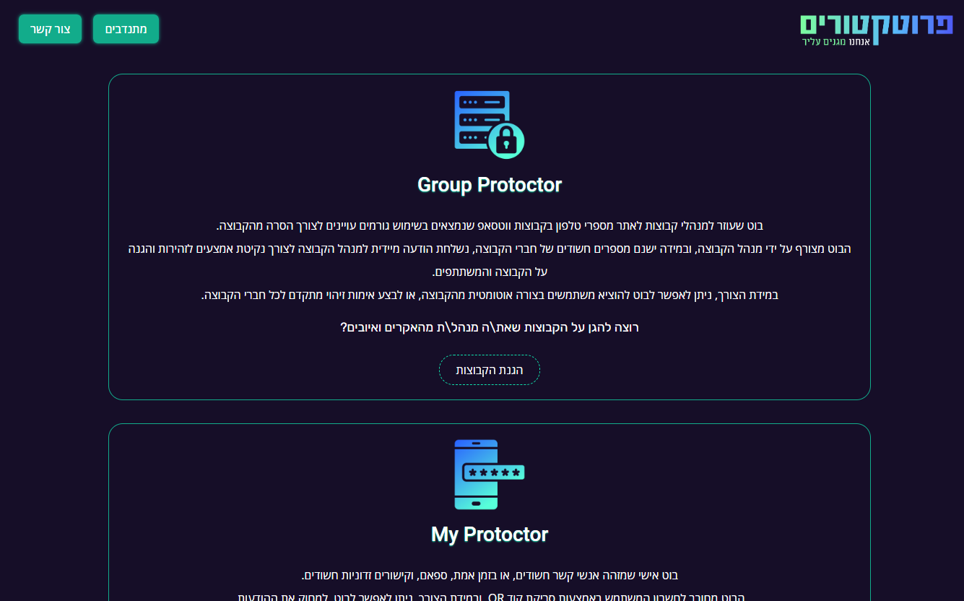This screenshot has width=964, height=601.
Task: Click the question text starting רוצה להגן
Action: point(490,327)
